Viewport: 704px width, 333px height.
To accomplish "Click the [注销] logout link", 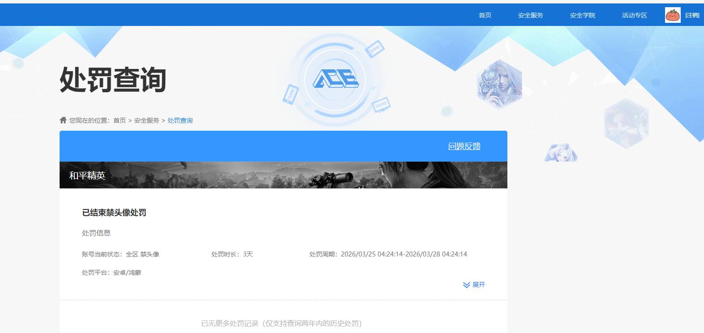I will (692, 15).
